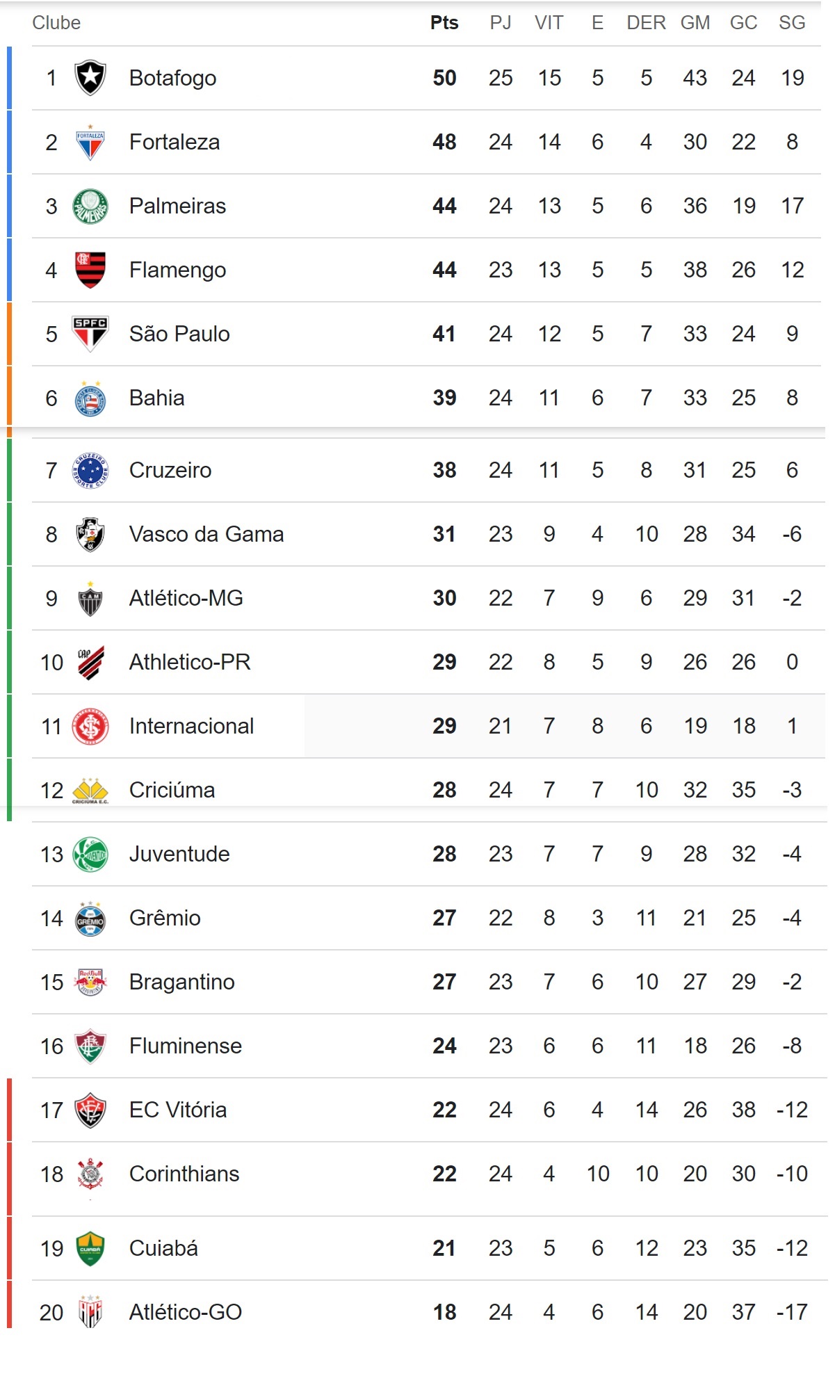Click the Botafogo club crest icon
Screen dimensions: 835x1383
(90, 78)
